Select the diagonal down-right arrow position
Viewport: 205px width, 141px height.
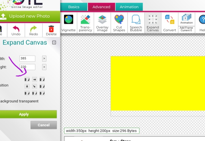[34, 86]
